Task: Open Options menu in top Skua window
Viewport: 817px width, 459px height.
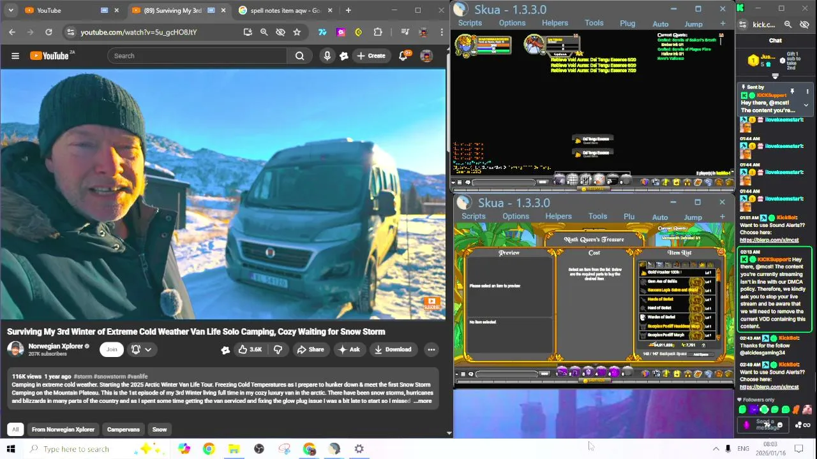Action: [512, 23]
